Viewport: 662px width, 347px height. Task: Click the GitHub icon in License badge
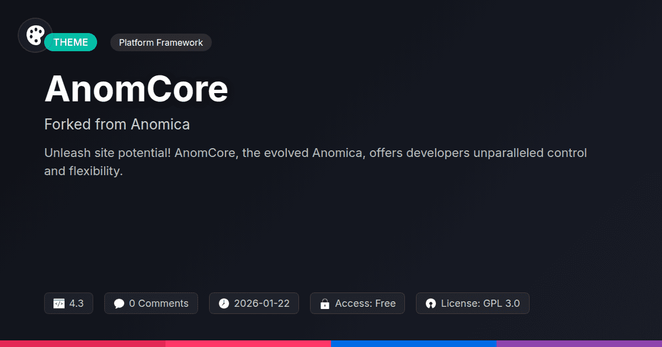point(431,303)
